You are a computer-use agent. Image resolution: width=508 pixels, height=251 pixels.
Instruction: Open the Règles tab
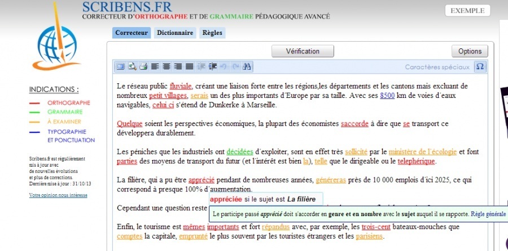pos(212,33)
